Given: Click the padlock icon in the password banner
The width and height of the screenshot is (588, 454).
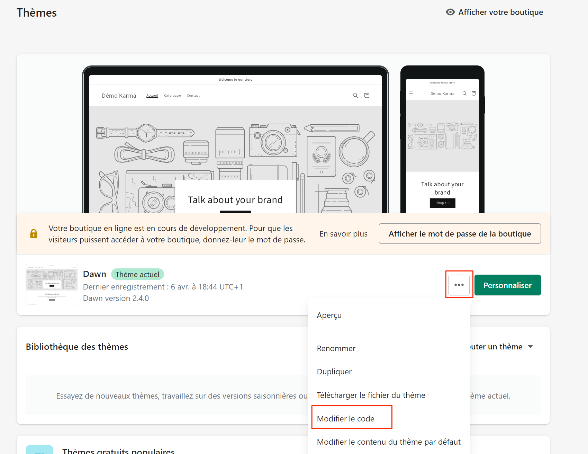Looking at the screenshot, I should point(34,234).
